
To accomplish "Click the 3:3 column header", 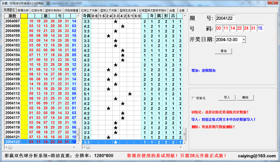I will click(116, 16).
